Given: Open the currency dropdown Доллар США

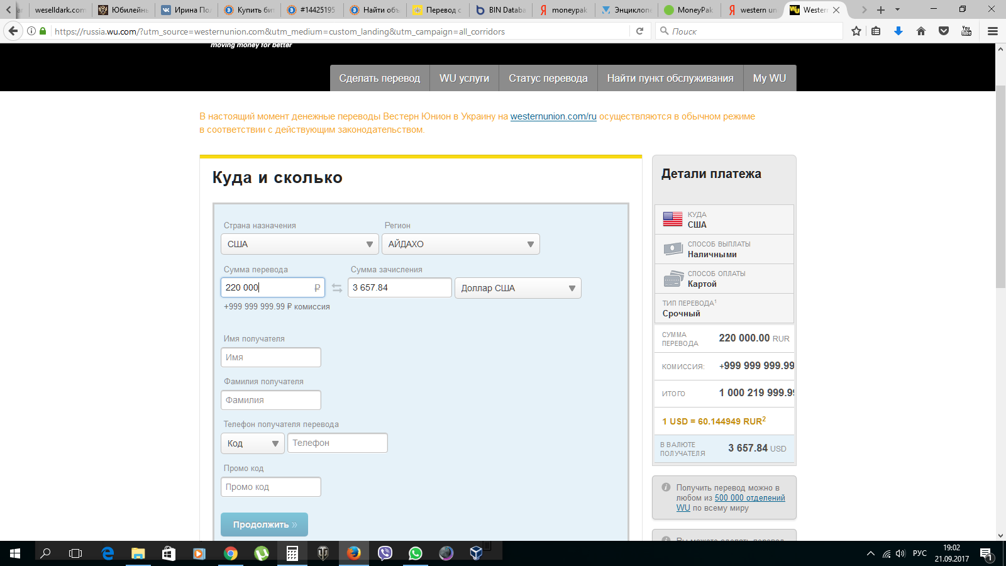Looking at the screenshot, I should pos(518,288).
